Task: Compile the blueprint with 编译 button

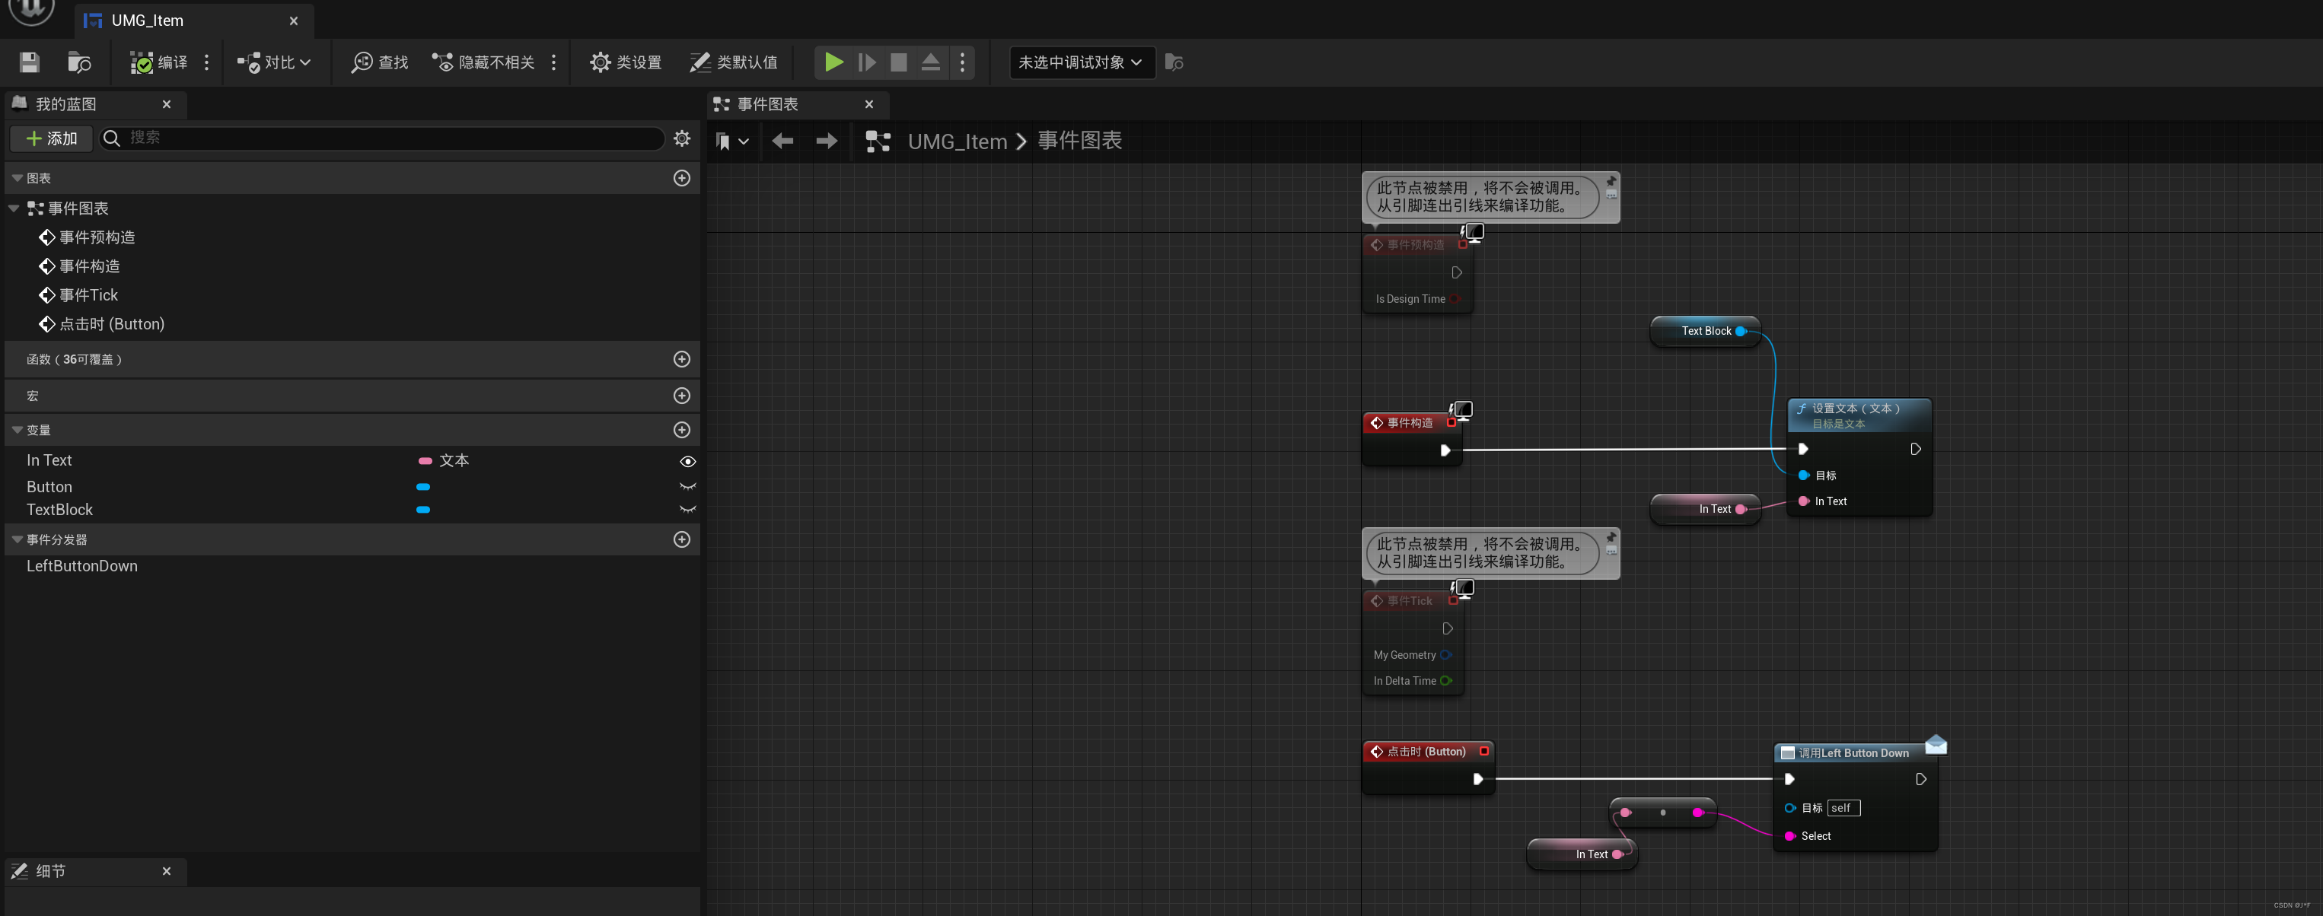Action: [159, 62]
